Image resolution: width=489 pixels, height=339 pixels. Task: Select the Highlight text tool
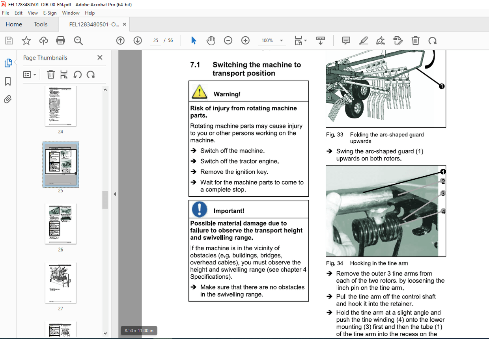[x=363, y=40]
